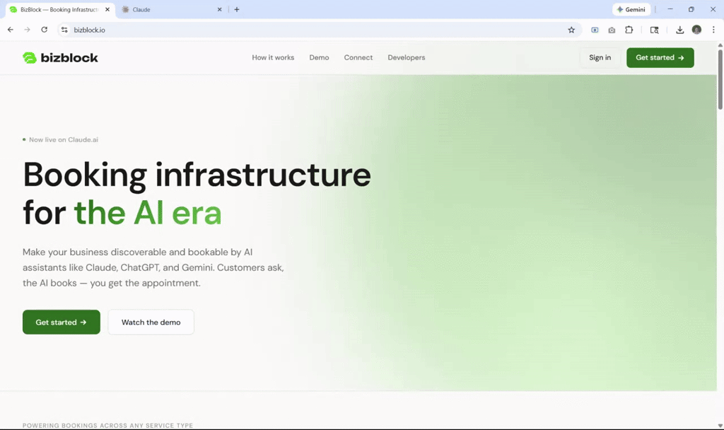Go back with the browser back arrow
This screenshot has width=724, height=430.
click(10, 30)
